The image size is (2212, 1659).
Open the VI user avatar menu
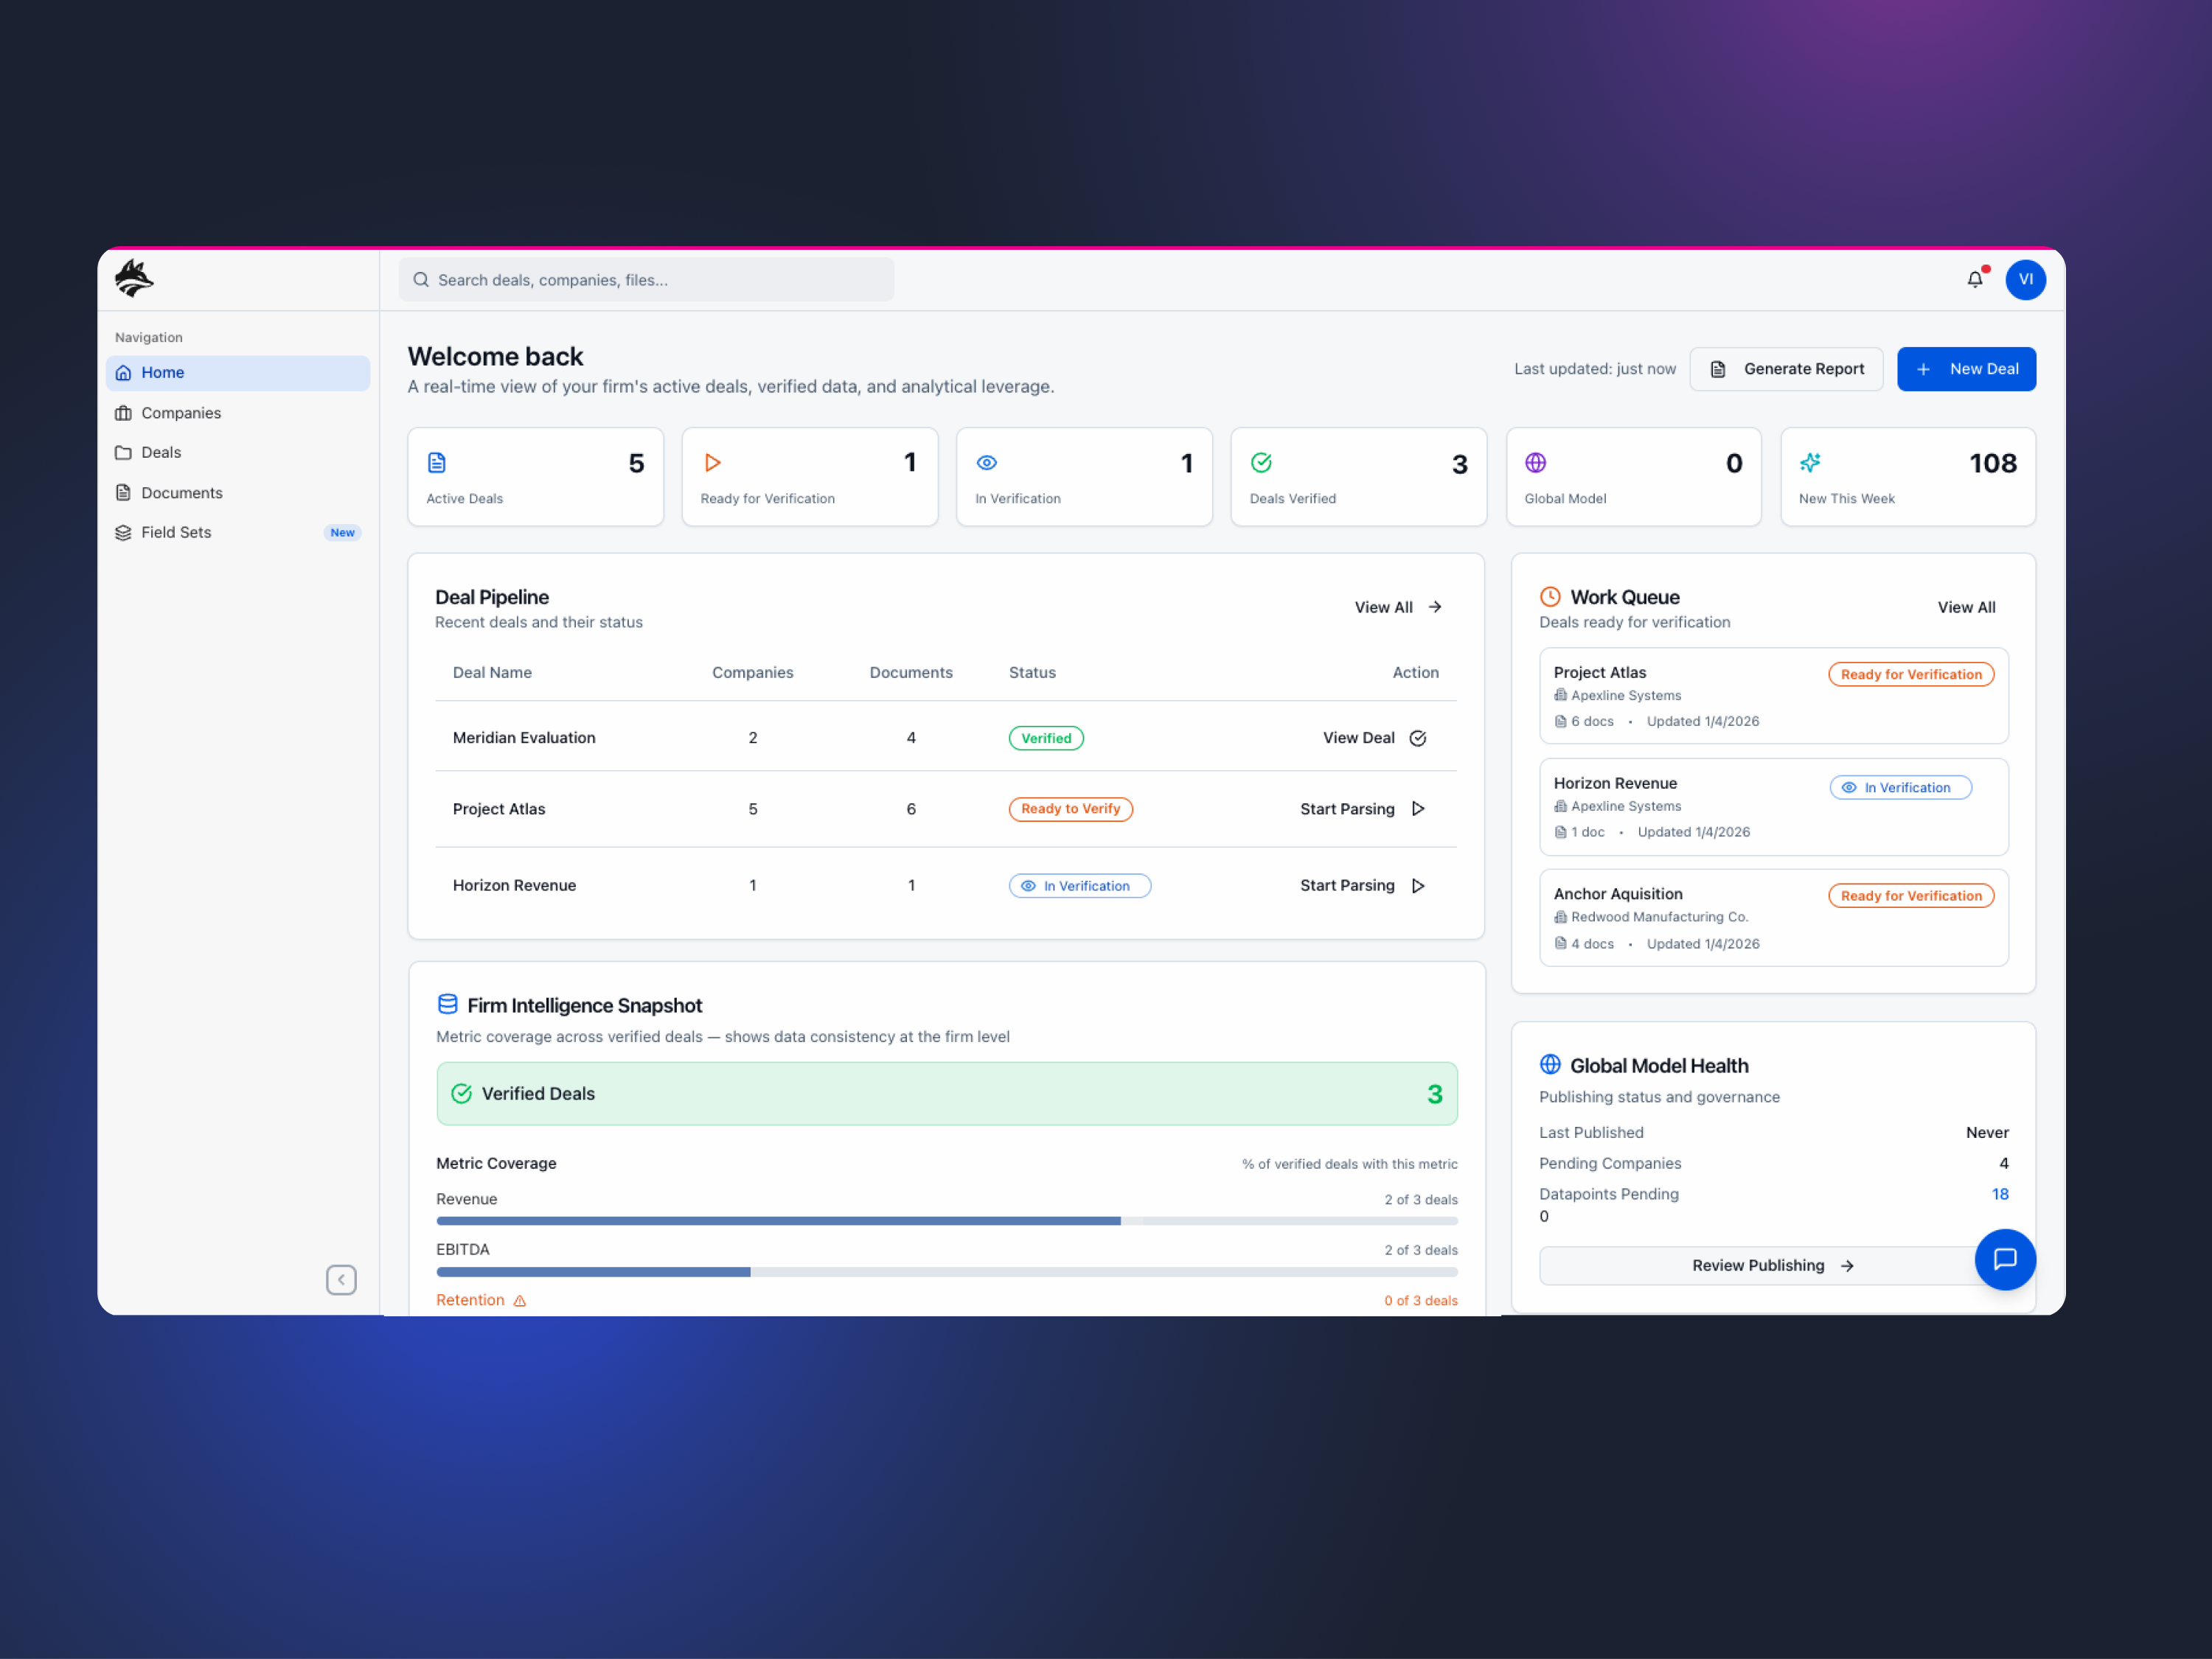point(2025,280)
